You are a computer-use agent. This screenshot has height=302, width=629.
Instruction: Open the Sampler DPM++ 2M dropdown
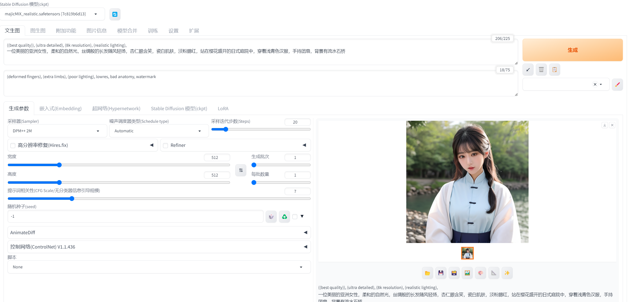[x=57, y=131]
